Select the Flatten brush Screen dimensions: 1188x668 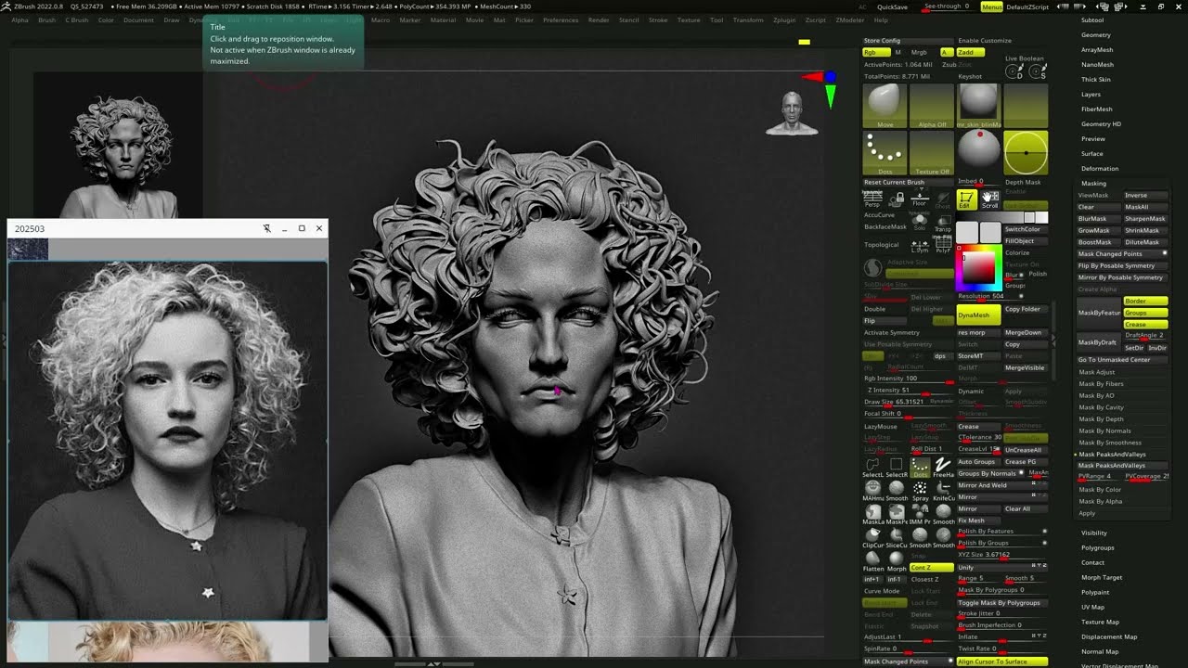click(x=872, y=562)
